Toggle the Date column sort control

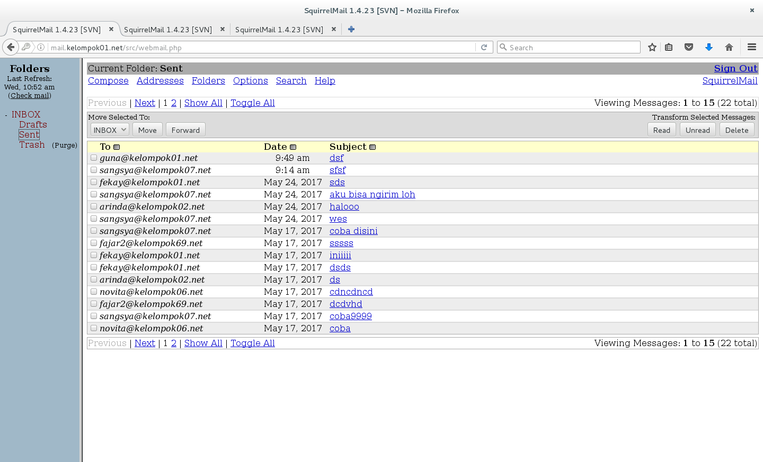pos(293,147)
